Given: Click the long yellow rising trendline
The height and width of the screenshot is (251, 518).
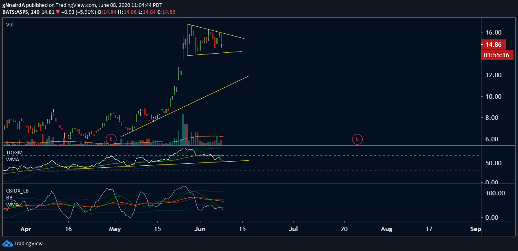Looking at the screenshot, I should click(x=185, y=106).
